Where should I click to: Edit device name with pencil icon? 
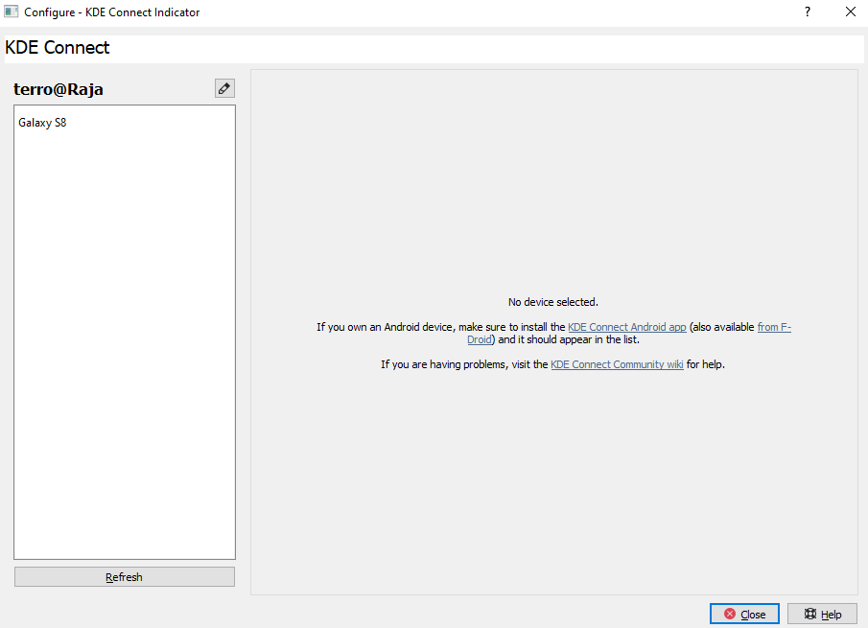[x=224, y=88]
